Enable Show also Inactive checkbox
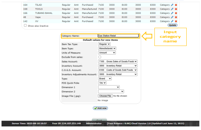 pos(25,26)
